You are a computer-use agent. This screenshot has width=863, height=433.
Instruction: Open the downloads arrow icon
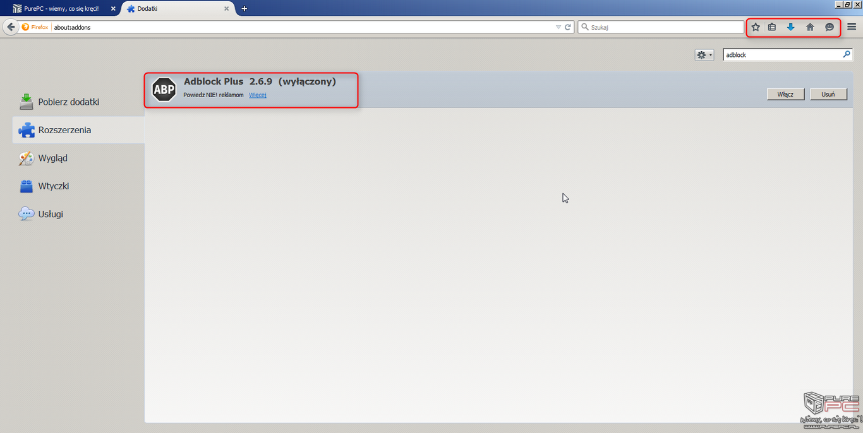[x=790, y=27]
